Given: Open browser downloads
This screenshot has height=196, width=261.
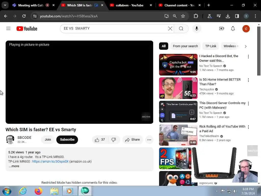Looking at the screenshot, I should 228,16.
